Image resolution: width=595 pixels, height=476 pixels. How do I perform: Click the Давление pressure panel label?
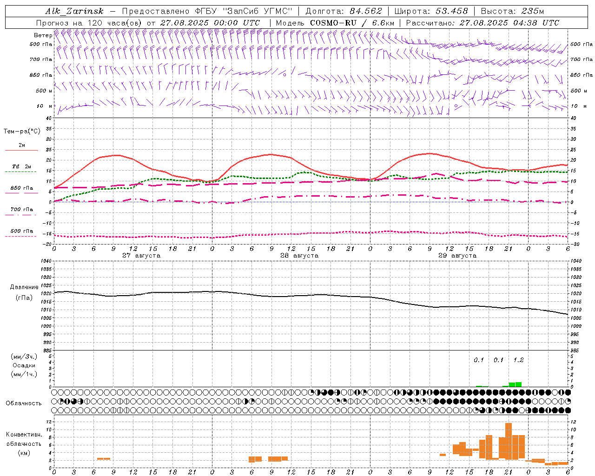(24, 287)
